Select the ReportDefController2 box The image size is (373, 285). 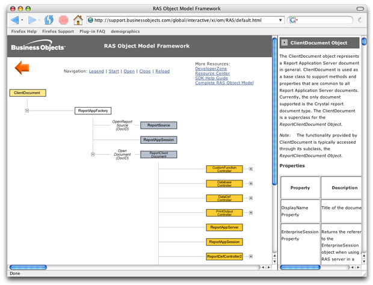click(224, 257)
